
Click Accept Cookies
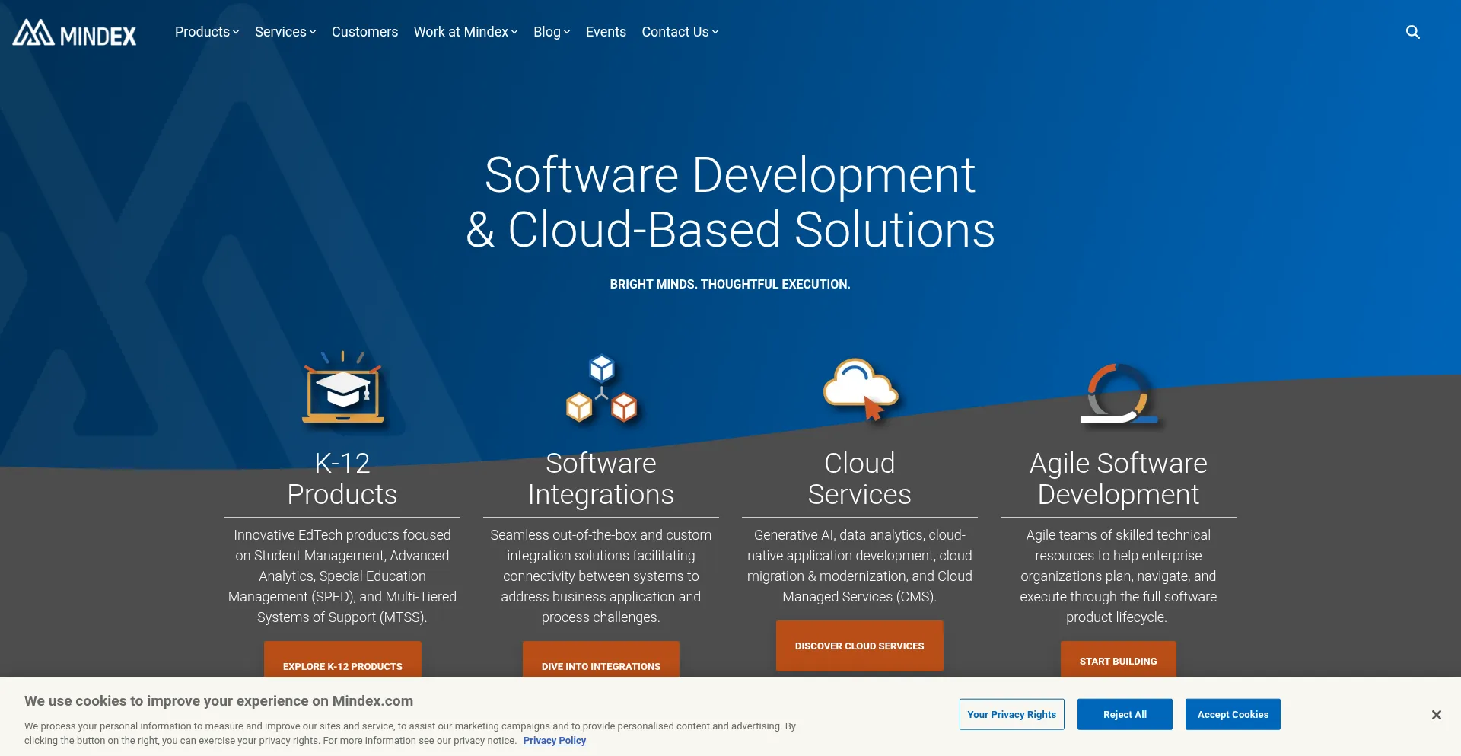pos(1232,714)
